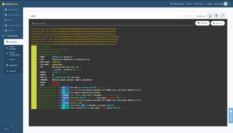
Task: Open the Location tab
Action: [x=14, y=71]
